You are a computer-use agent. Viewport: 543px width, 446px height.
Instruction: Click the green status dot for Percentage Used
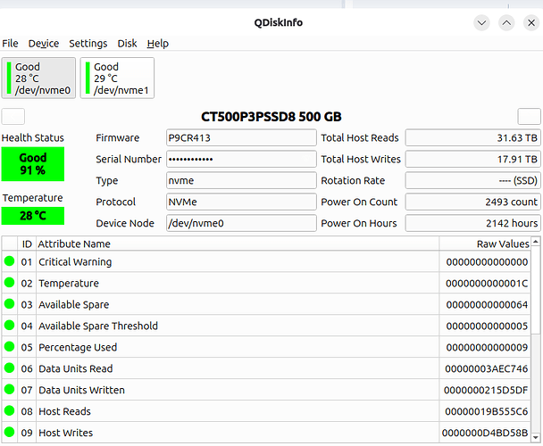point(9,347)
